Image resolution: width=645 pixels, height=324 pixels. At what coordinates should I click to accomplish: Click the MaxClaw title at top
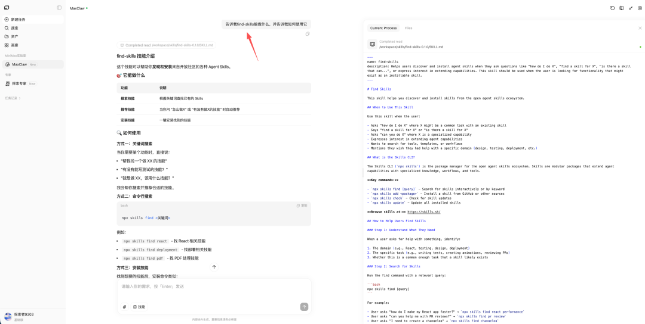[x=77, y=8]
